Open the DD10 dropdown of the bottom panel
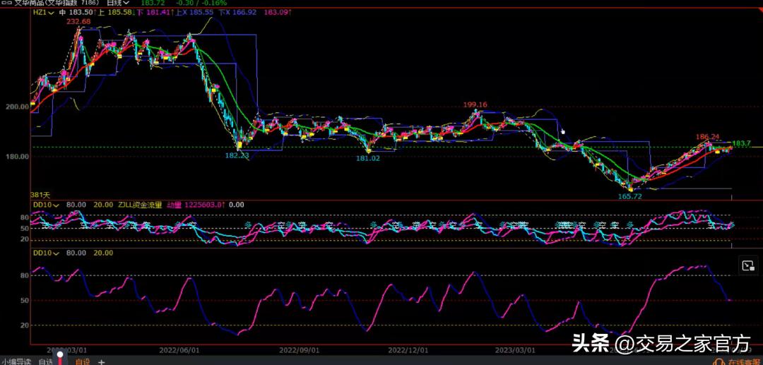This screenshot has height=365, width=763. [46, 253]
